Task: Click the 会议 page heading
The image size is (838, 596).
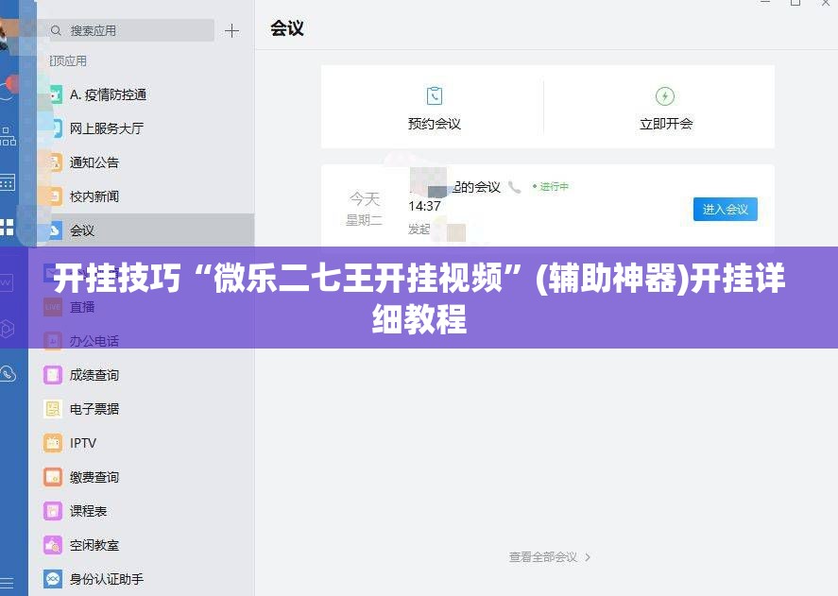Action: 287,28
